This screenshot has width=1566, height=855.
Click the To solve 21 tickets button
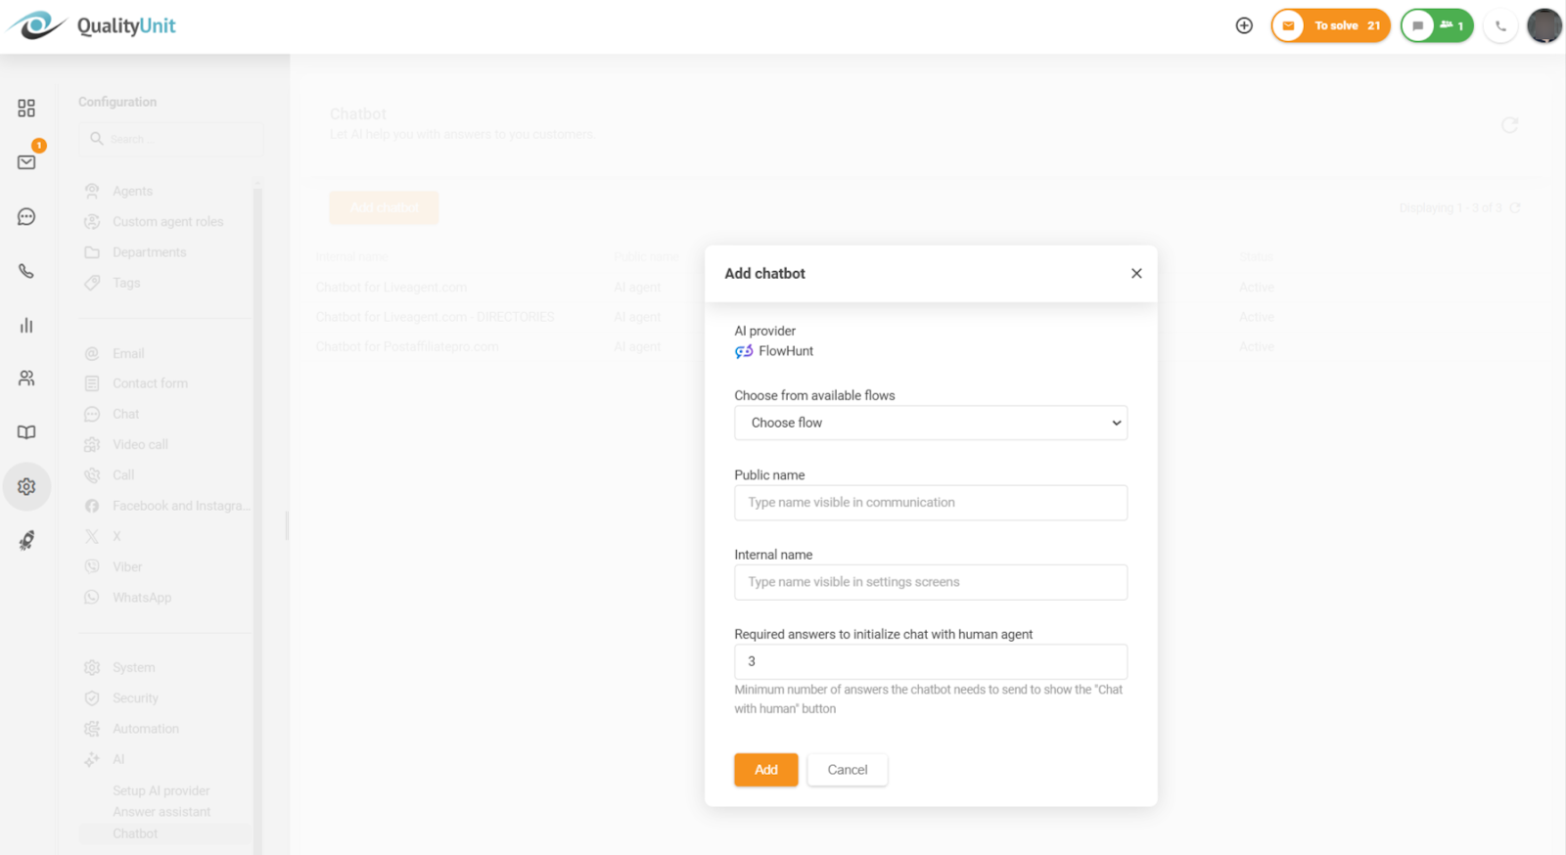(1330, 25)
